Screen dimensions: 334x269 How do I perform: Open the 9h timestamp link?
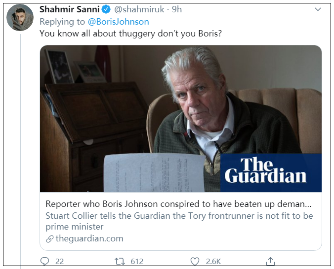click(x=177, y=9)
